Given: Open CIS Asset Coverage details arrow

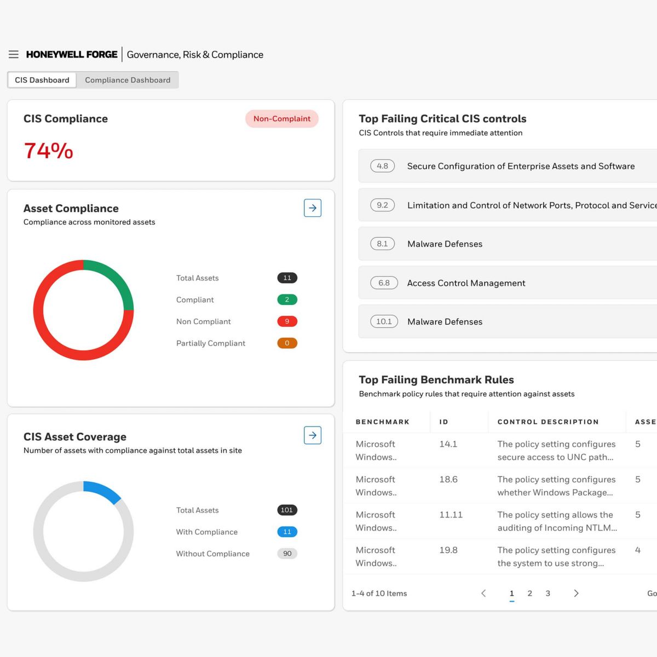Looking at the screenshot, I should [313, 435].
